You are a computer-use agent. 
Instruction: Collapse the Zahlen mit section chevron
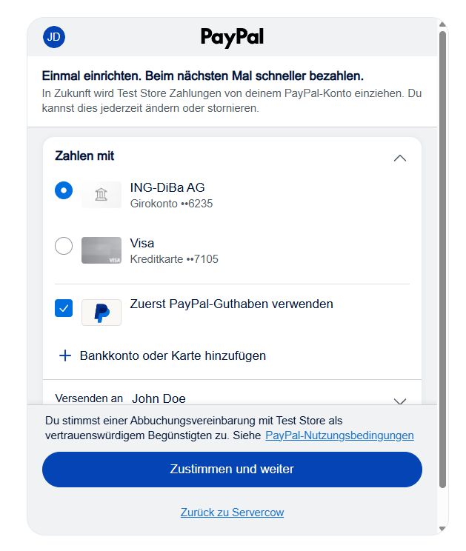click(x=400, y=158)
